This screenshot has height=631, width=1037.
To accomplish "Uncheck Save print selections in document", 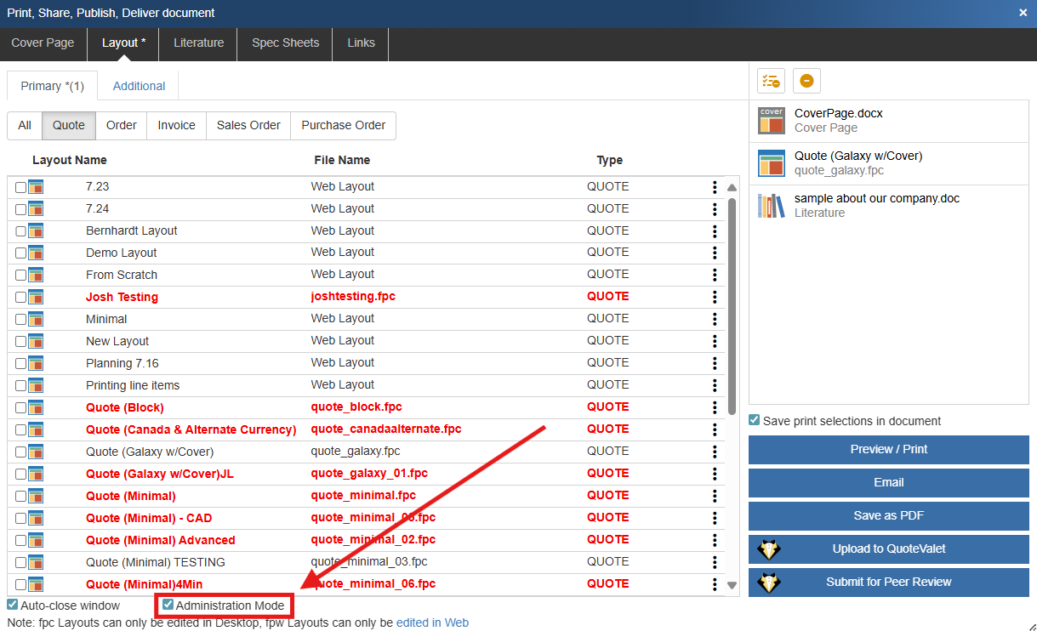I will [x=755, y=420].
